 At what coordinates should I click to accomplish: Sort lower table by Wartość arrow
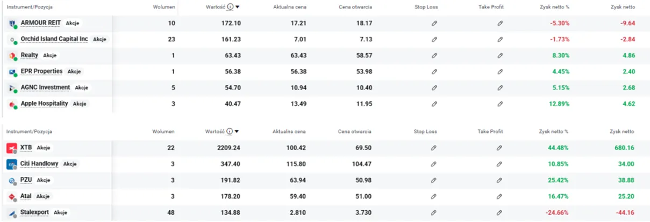(237, 131)
